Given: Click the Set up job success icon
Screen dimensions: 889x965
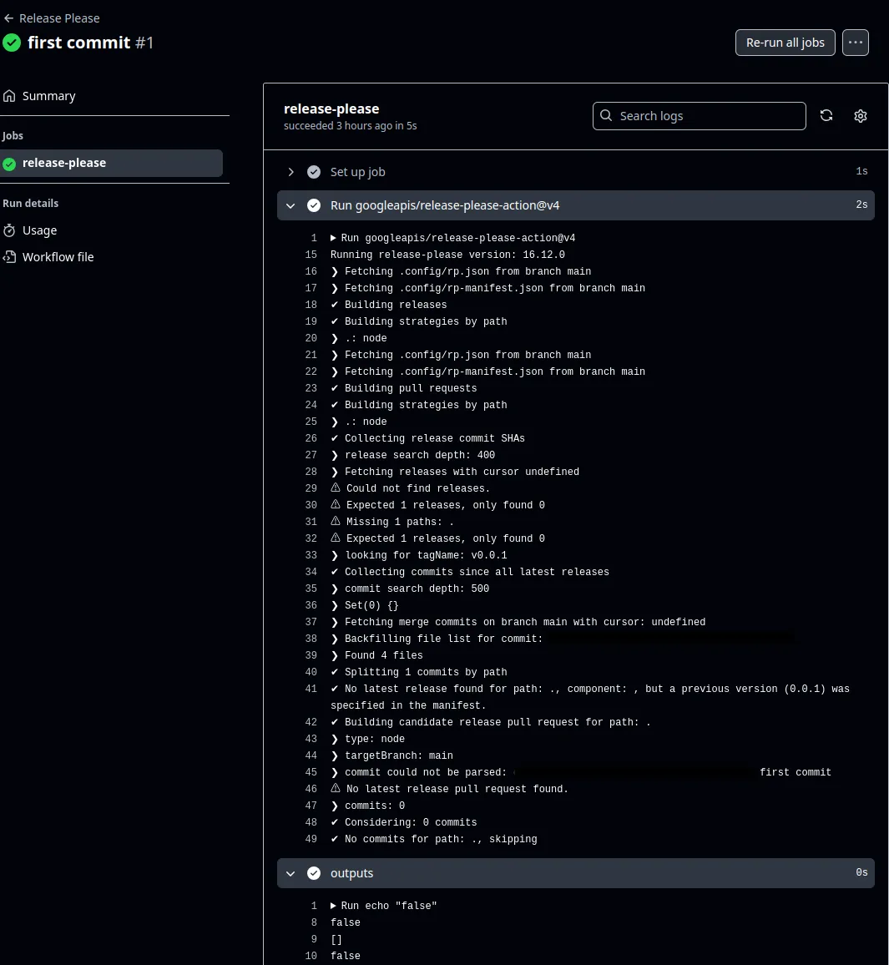Looking at the screenshot, I should pos(314,172).
